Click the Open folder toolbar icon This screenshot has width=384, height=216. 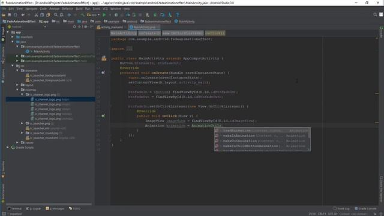tap(4, 15)
